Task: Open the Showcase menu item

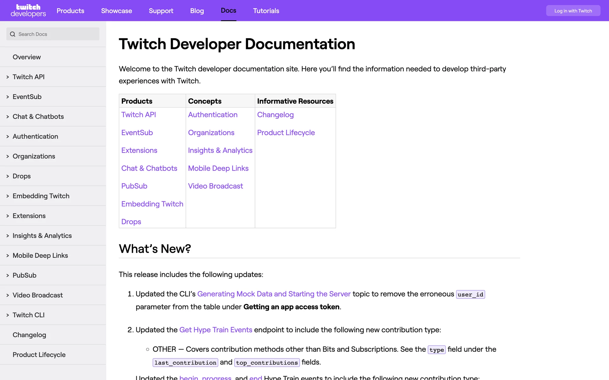Action: point(116,11)
